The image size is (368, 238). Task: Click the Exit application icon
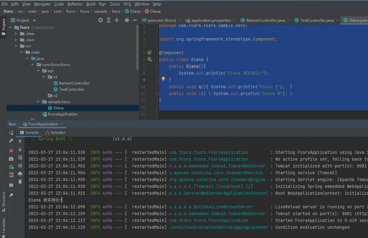pyautogui.click(x=11, y=175)
